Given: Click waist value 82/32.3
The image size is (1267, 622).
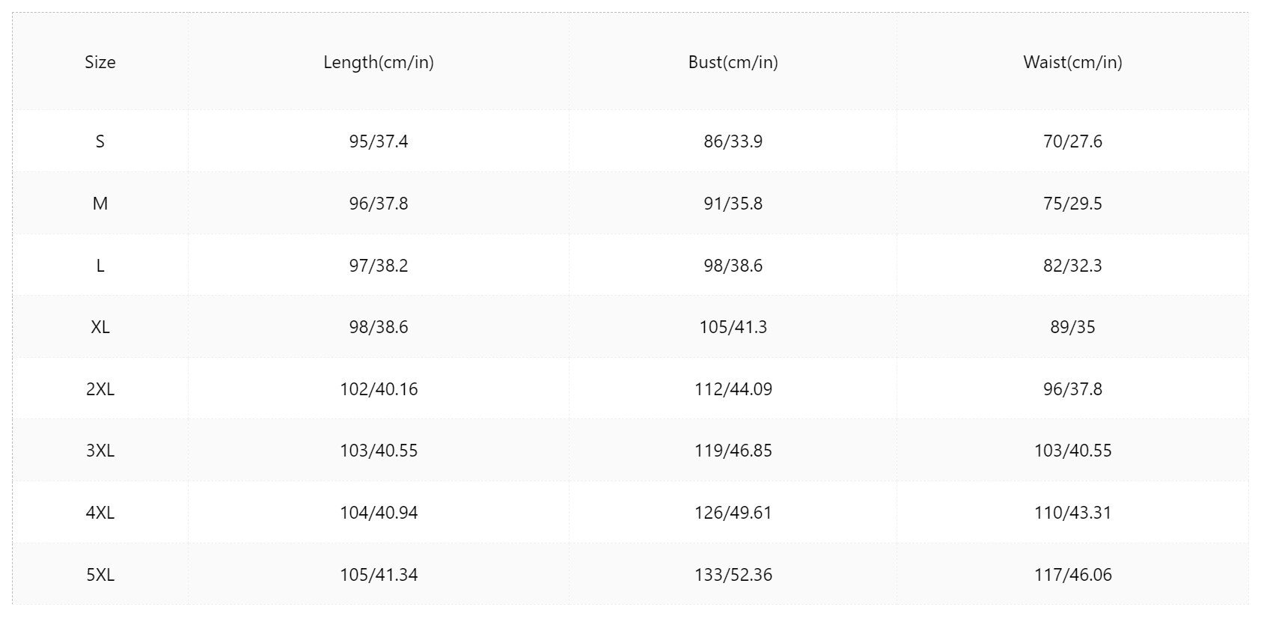Looking at the screenshot, I should click(1073, 266).
